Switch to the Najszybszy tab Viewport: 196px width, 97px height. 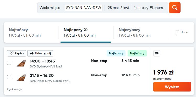[141, 32]
